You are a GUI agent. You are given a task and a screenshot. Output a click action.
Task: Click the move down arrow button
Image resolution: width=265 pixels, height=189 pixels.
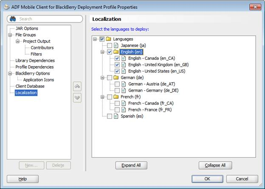pyautogui.click(x=77, y=97)
